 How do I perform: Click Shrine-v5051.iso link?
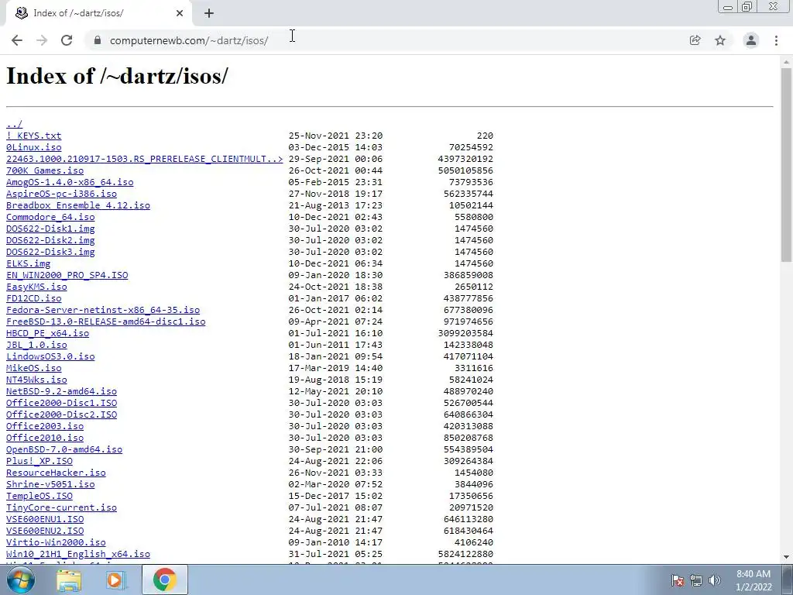(x=50, y=485)
